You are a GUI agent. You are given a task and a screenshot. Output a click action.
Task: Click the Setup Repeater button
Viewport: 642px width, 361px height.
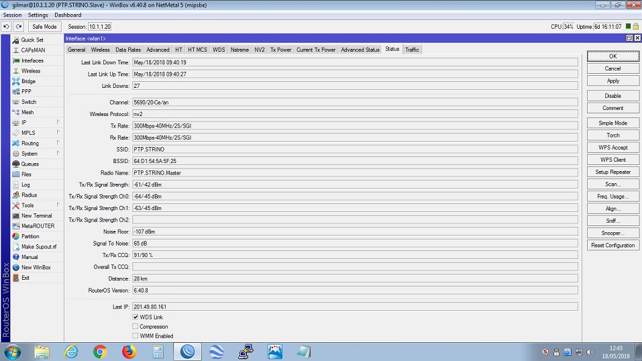coord(613,172)
